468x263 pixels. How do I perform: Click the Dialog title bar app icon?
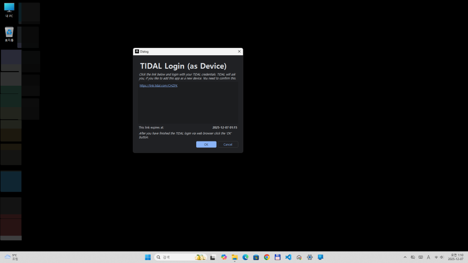[137, 51]
